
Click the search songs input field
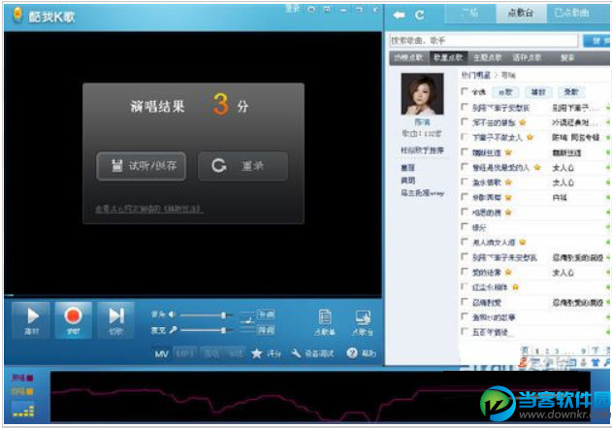tap(484, 40)
